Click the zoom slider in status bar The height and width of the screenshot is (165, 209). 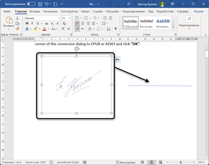[x=181, y=162]
